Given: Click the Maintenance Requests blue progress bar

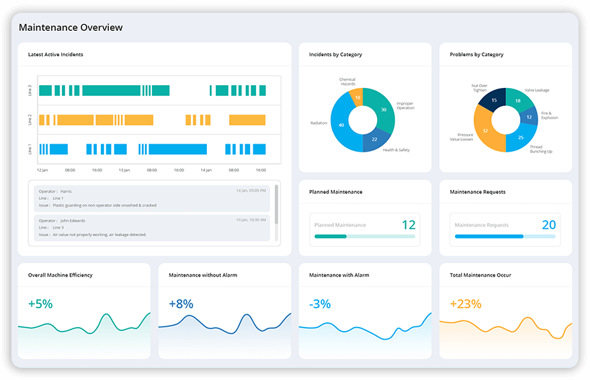Looking at the screenshot, I should (489, 236).
